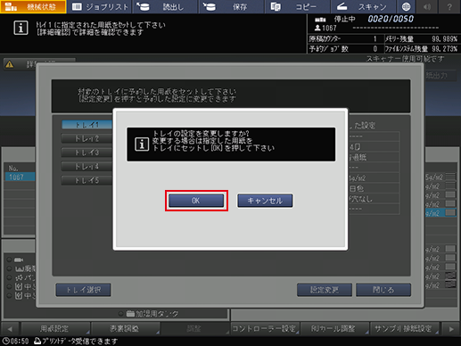Click the clock icon showing 06:50
This screenshot has width=461, height=346.
tap(5, 341)
